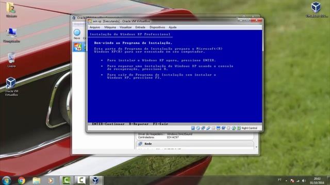This screenshot has width=330, height=185.
Task: Click the VirtualBox icon in the VM title bar
Action: click(90, 21)
